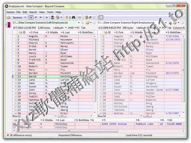Click '53168-0000' in the detail pane
Image resolution: width=191 pixels, height=143 pixels.
pyautogui.click(x=174, y=124)
